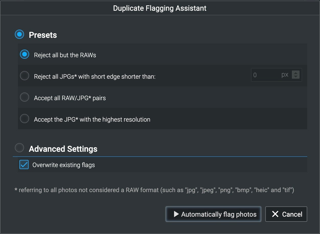The height and width of the screenshot is (234, 320).
Task: Select the Presets radio button
Action: tap(19, 34)
